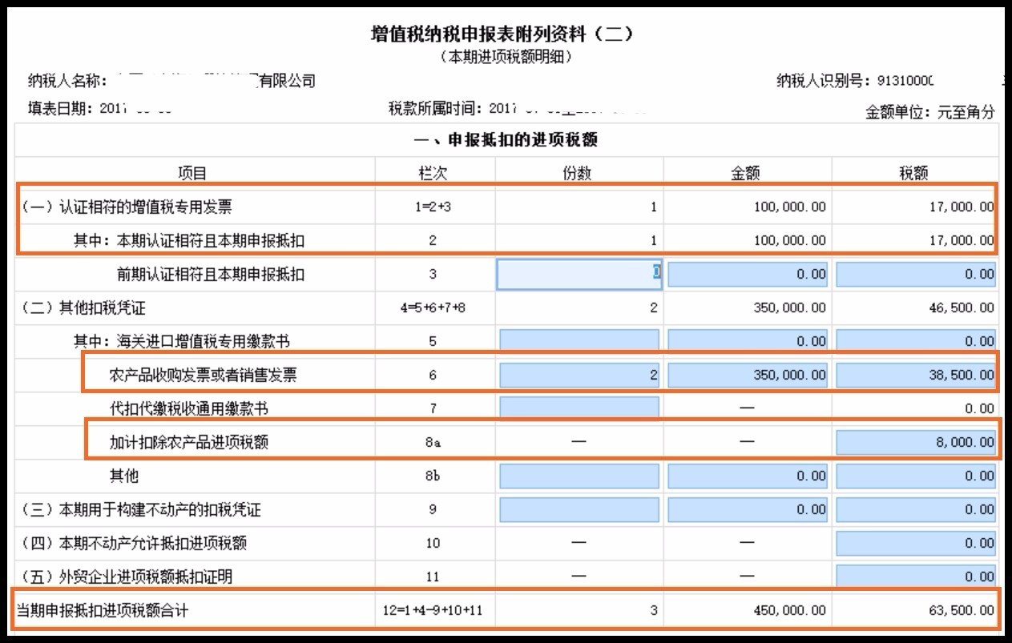Click the 农产品收购发票或者销售发票 金额 field showing 350,000.00
1012x643 pixels.
pos(747,374)
